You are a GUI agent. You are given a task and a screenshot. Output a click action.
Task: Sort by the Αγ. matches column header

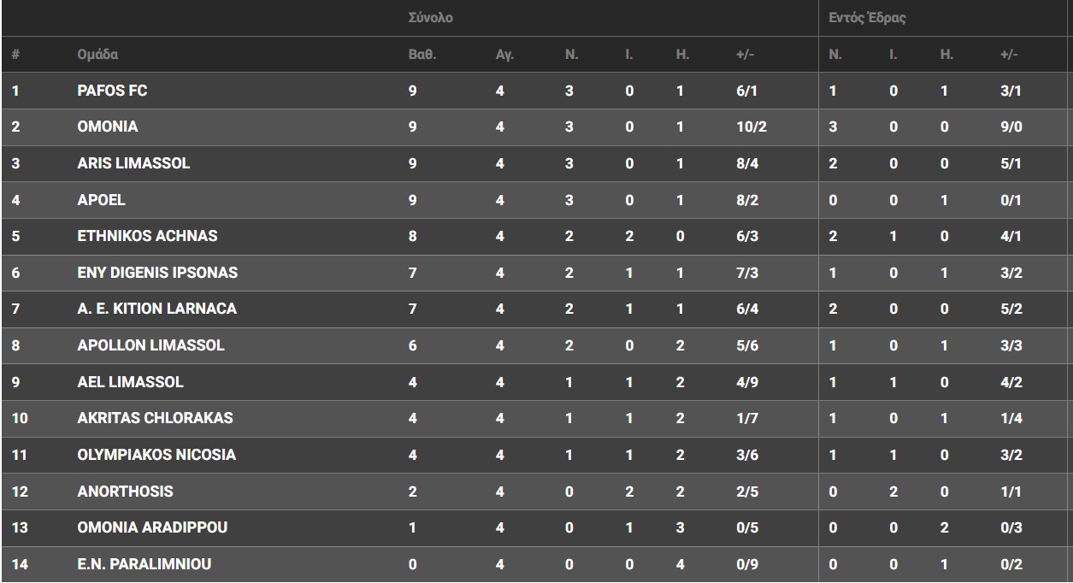504,55
